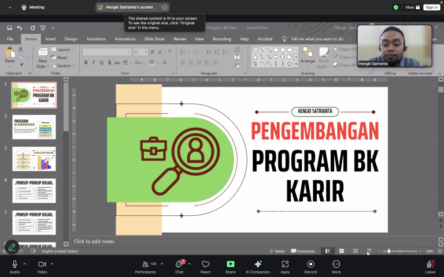Image resolution: width=444 pixels, height=277 pixels.
Task: Open the Insert tab
Action: click(x=50, y=39)
